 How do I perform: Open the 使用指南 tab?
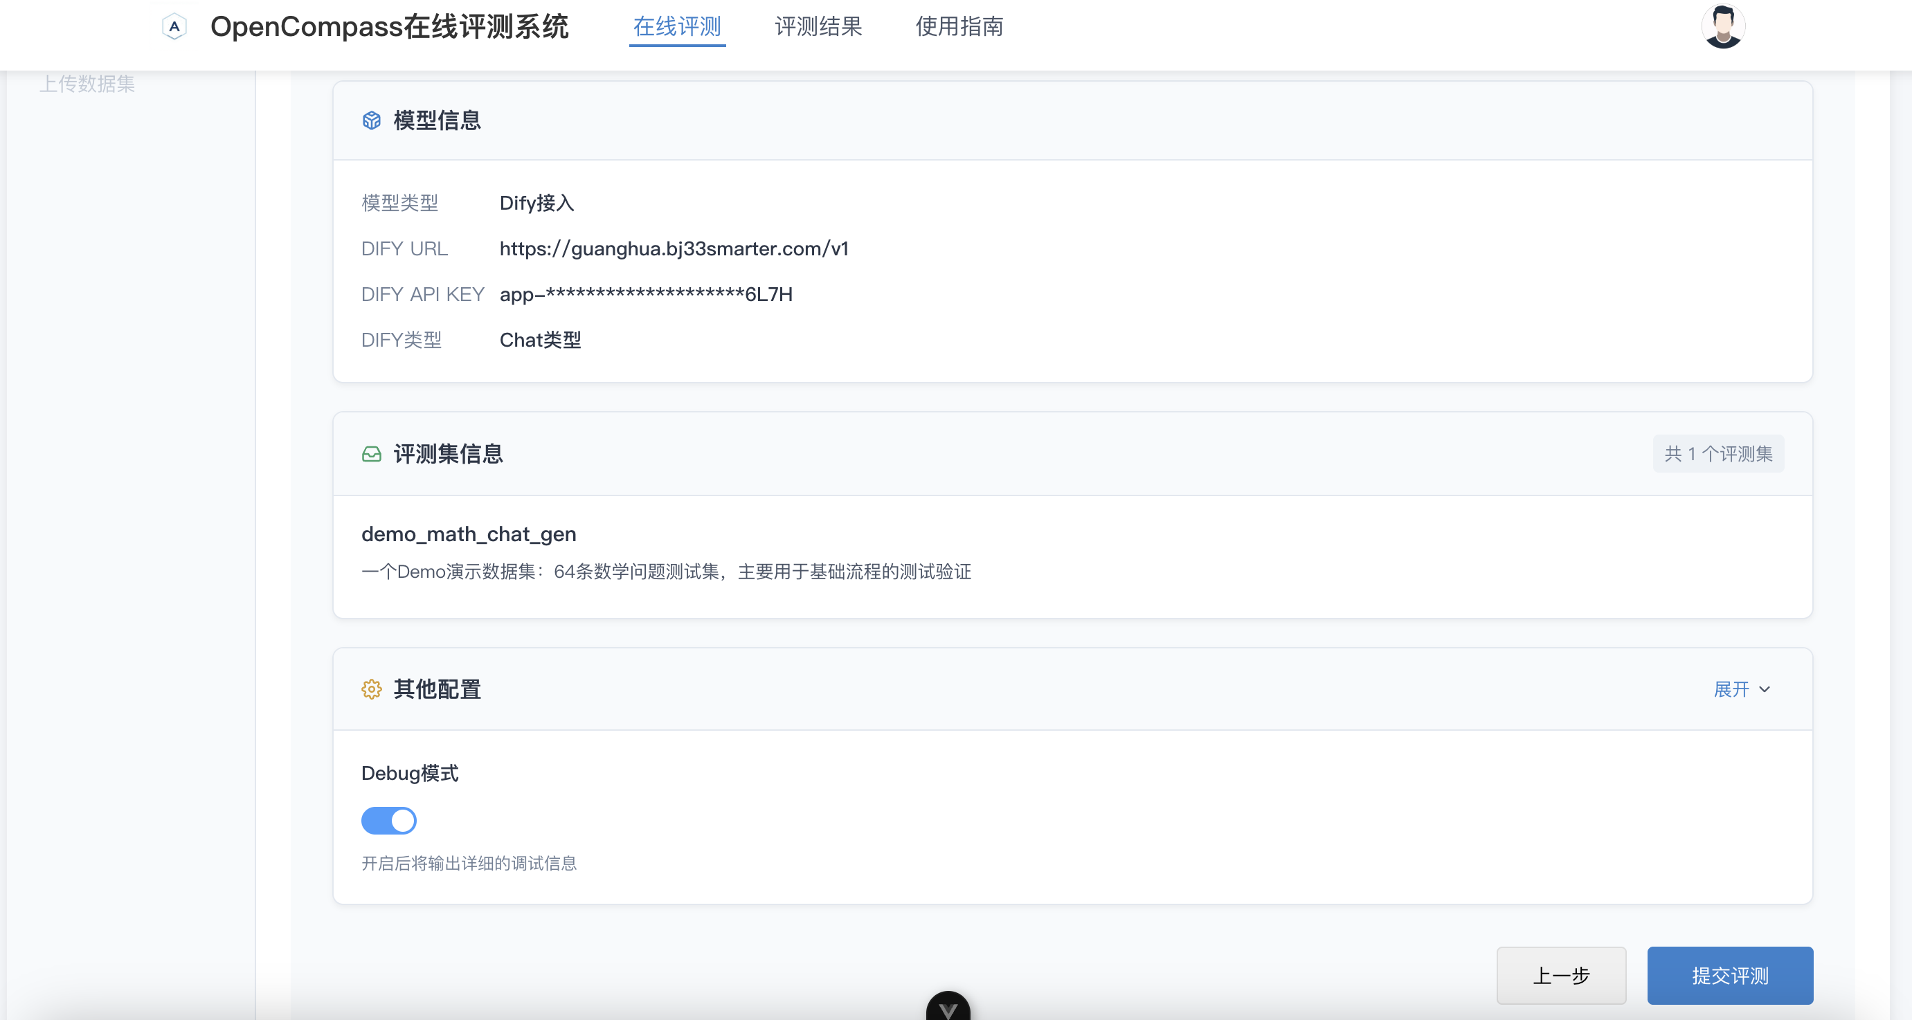959,27
